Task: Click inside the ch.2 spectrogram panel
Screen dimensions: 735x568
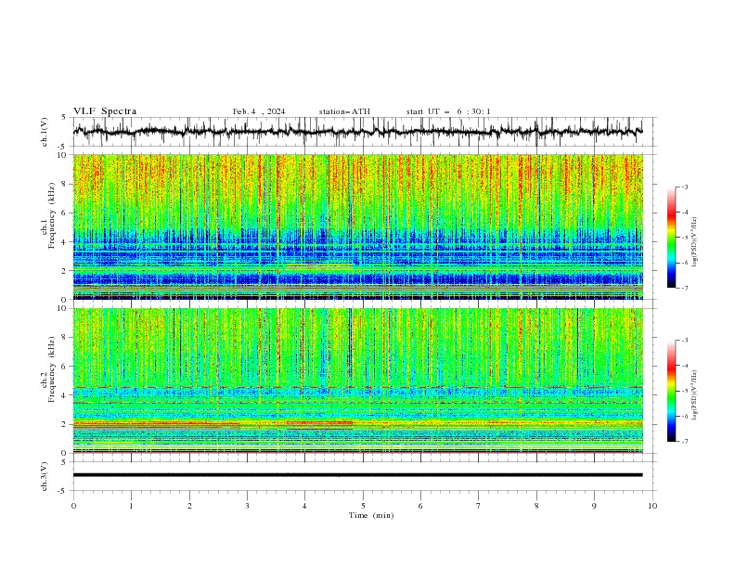Action: [x=357, y=381]
